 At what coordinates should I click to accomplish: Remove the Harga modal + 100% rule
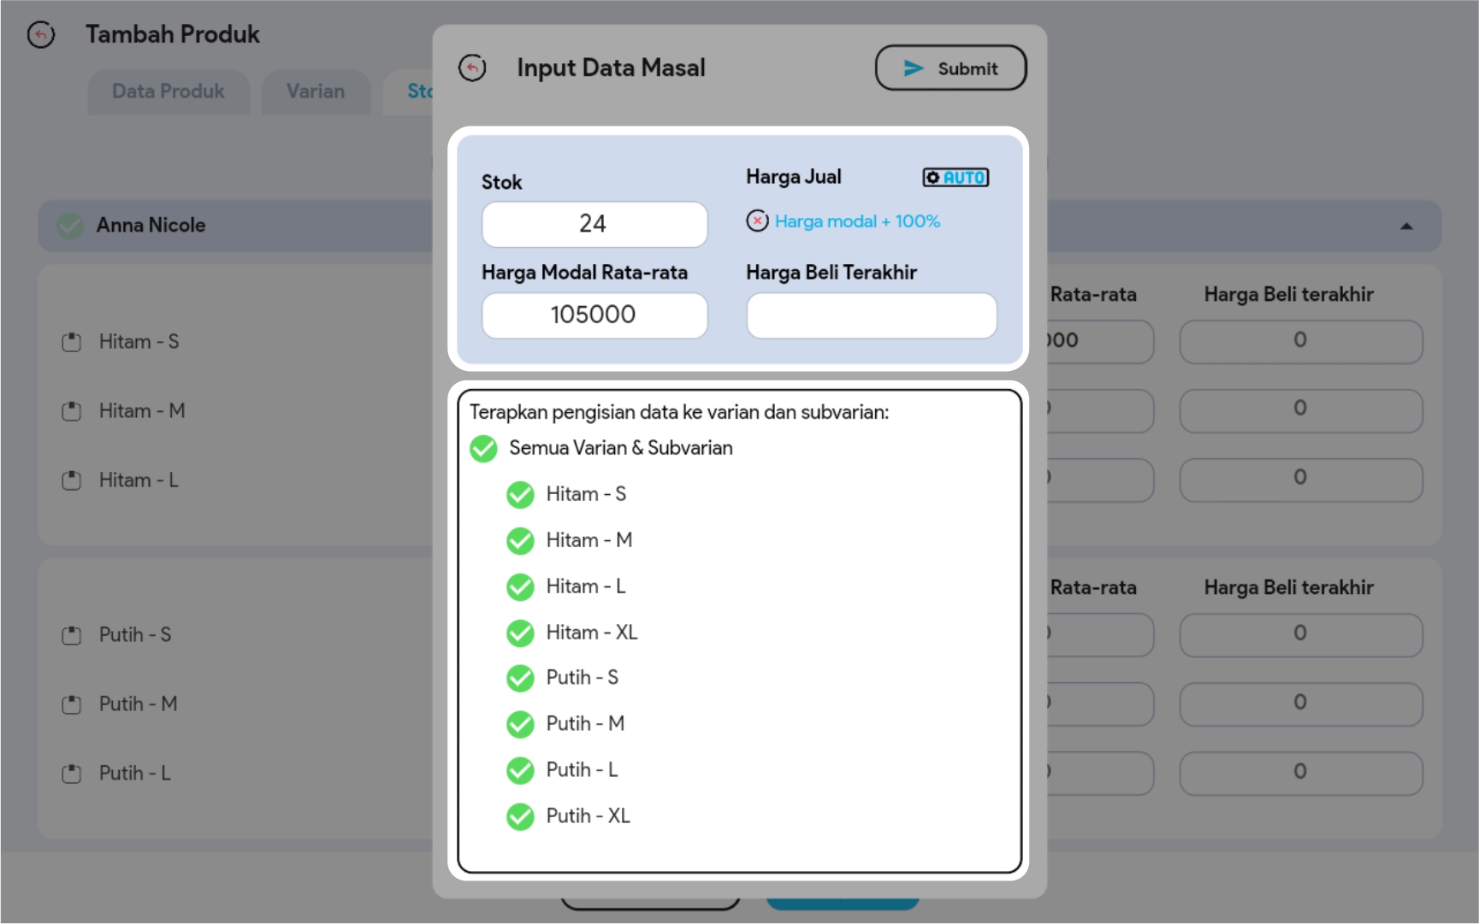pos(757,221)
